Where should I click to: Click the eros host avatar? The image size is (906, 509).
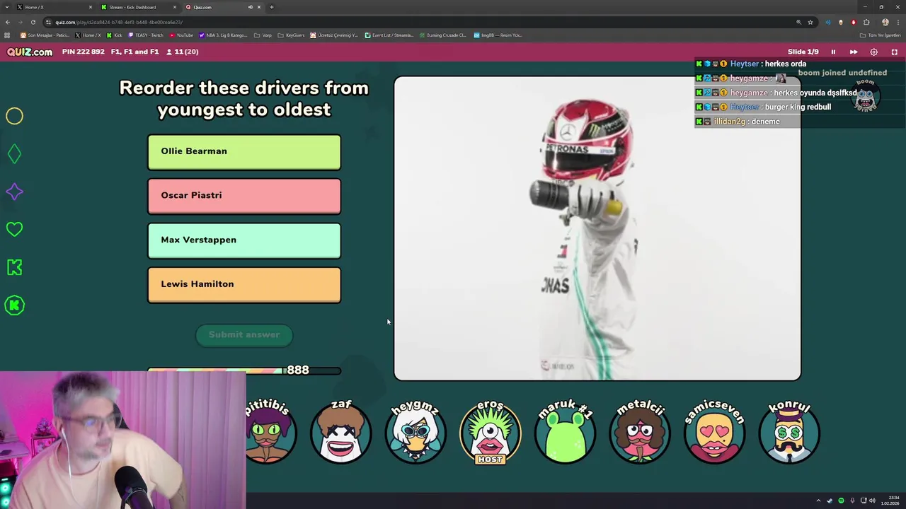click(x=490, y=432)
